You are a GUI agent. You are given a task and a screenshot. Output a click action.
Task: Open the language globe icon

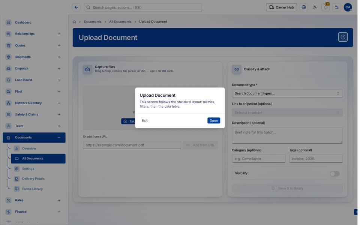pyautogui.click(x=304, y=7)
